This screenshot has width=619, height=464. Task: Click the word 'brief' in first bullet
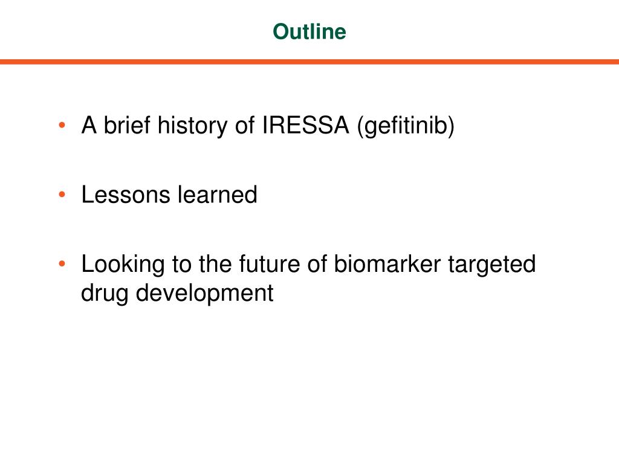click(127, 125)
